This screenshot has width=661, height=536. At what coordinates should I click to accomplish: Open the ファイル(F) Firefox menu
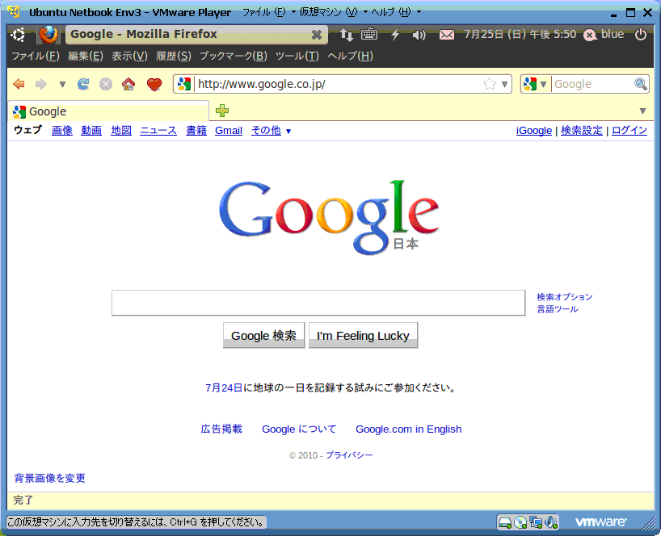pyautogui.click(x=36, y=56)
